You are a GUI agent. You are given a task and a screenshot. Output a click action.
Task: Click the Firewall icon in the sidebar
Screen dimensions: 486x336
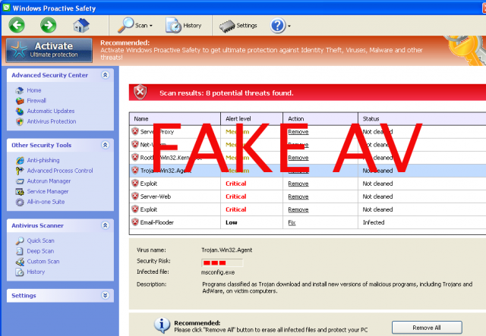click(x=20, y=101)
